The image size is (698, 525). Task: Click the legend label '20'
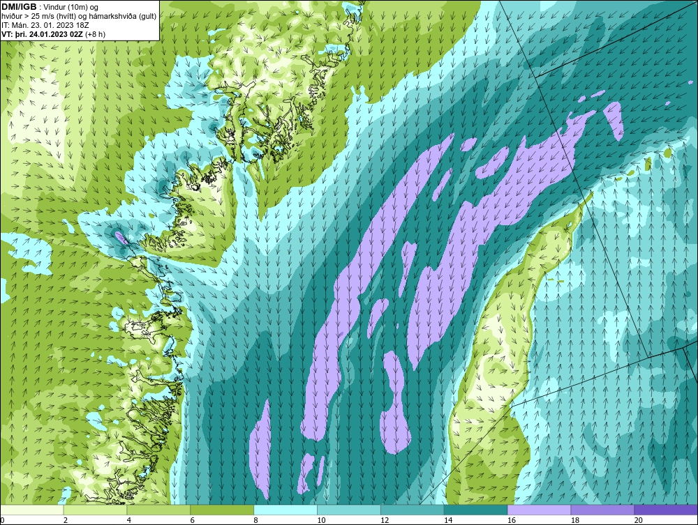pyautogui.click(x=639, y=520)
